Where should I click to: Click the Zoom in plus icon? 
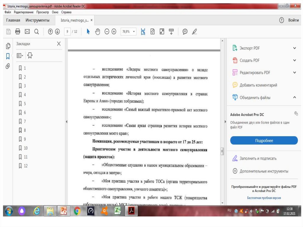click(114, 31)
